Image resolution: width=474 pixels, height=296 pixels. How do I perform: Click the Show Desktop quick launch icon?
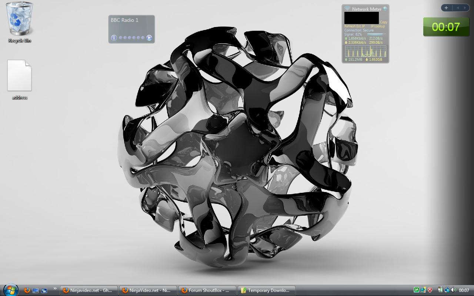point(36,290)
